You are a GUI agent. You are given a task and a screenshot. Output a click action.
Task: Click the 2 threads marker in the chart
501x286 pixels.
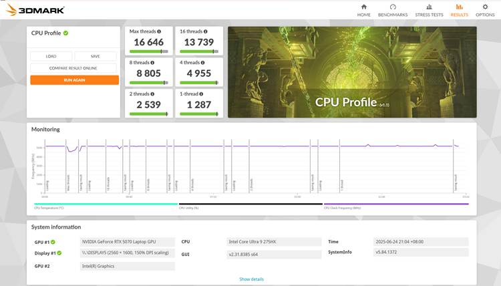tap(251, 184)
